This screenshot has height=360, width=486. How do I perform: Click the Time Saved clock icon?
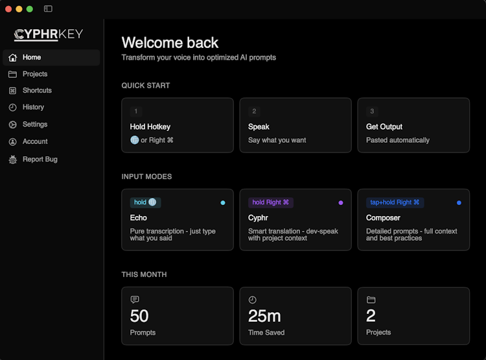[x=253, y=300]
